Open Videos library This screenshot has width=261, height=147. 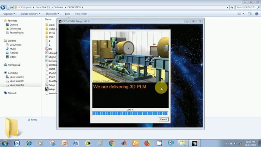tap(13, 57)
